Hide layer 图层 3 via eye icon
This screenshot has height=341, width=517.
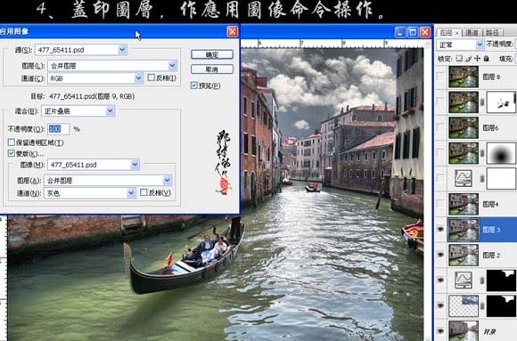(x=441, y=230)
